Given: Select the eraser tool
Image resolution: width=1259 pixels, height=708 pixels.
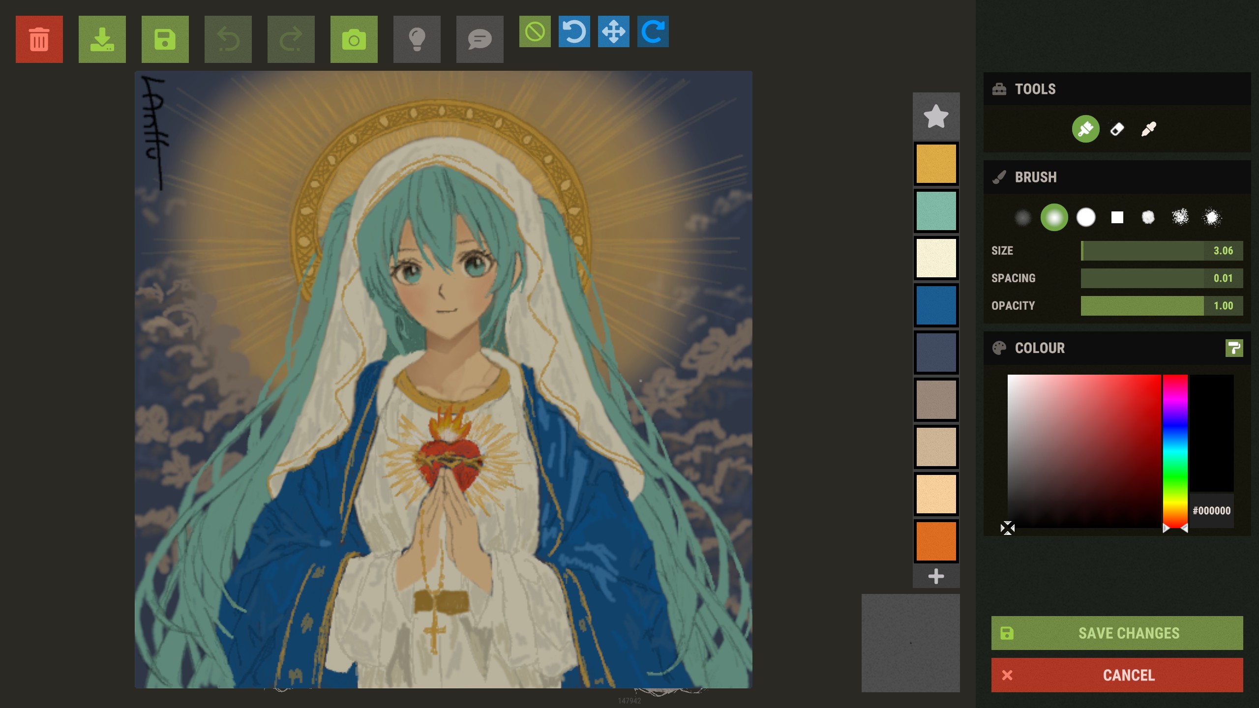Looking at the screenshot, I should (x=1117, y=129).
